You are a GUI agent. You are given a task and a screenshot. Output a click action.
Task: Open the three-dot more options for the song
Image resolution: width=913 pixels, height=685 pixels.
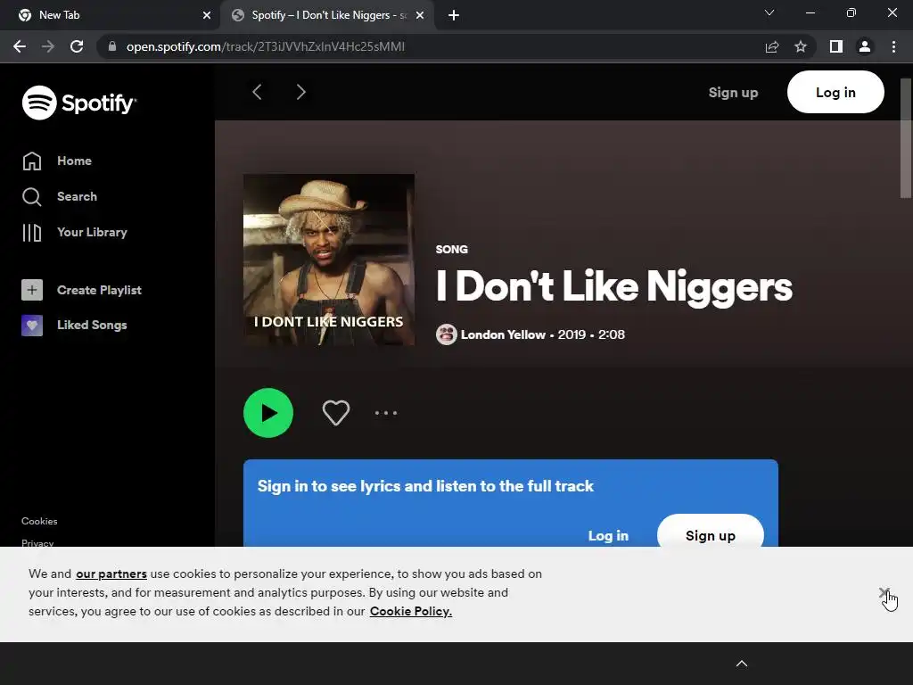(x=386, y=413)
